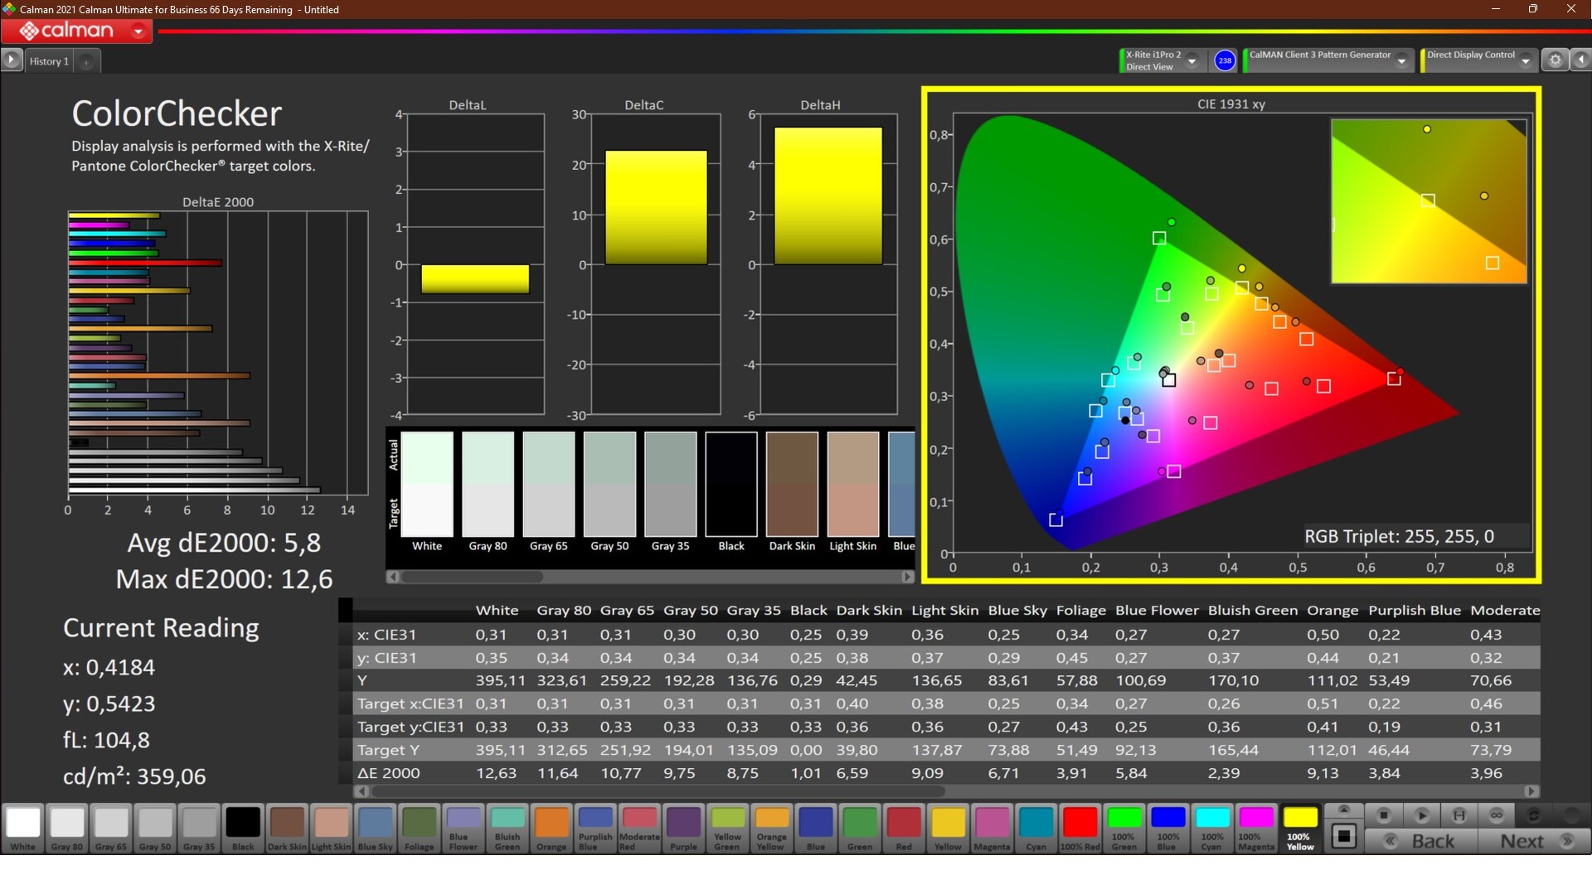This screenshot has width=1592, height=894.
Task: Select the 100% Green patch button
Action: click(1124, 828)
